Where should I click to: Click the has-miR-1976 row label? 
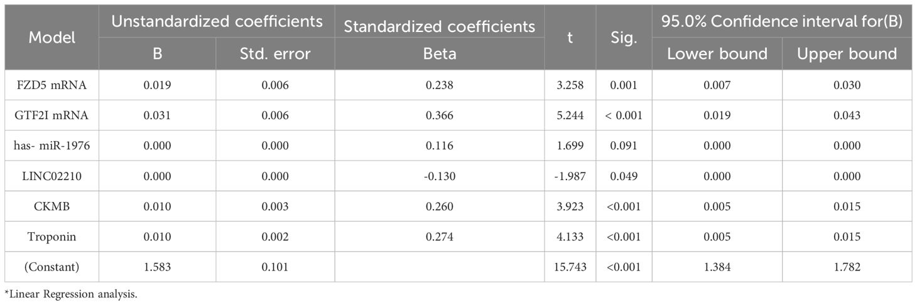point(52,146)
